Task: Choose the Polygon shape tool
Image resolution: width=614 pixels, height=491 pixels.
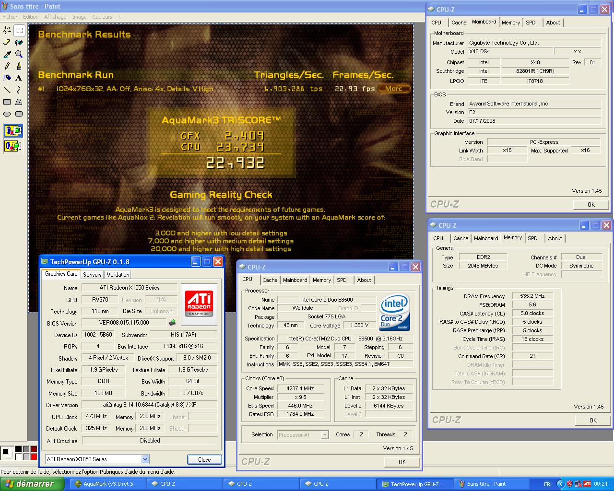Action: tap(19, 102)
